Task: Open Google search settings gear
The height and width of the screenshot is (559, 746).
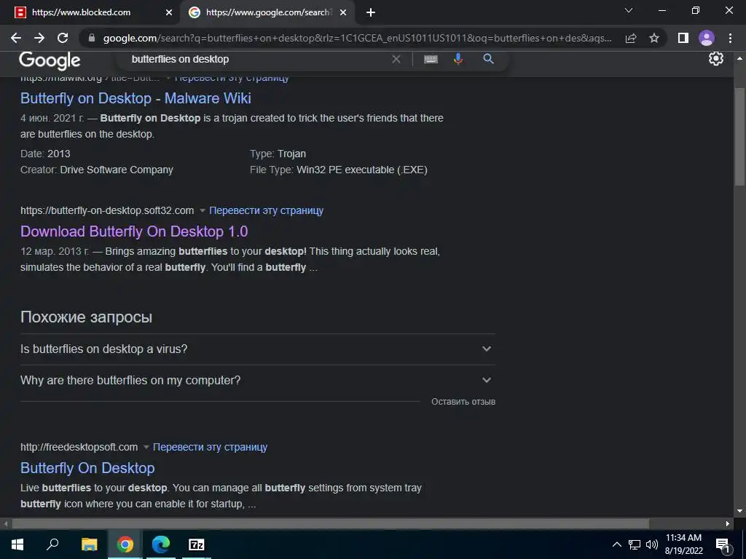Action: pos(715,58)
